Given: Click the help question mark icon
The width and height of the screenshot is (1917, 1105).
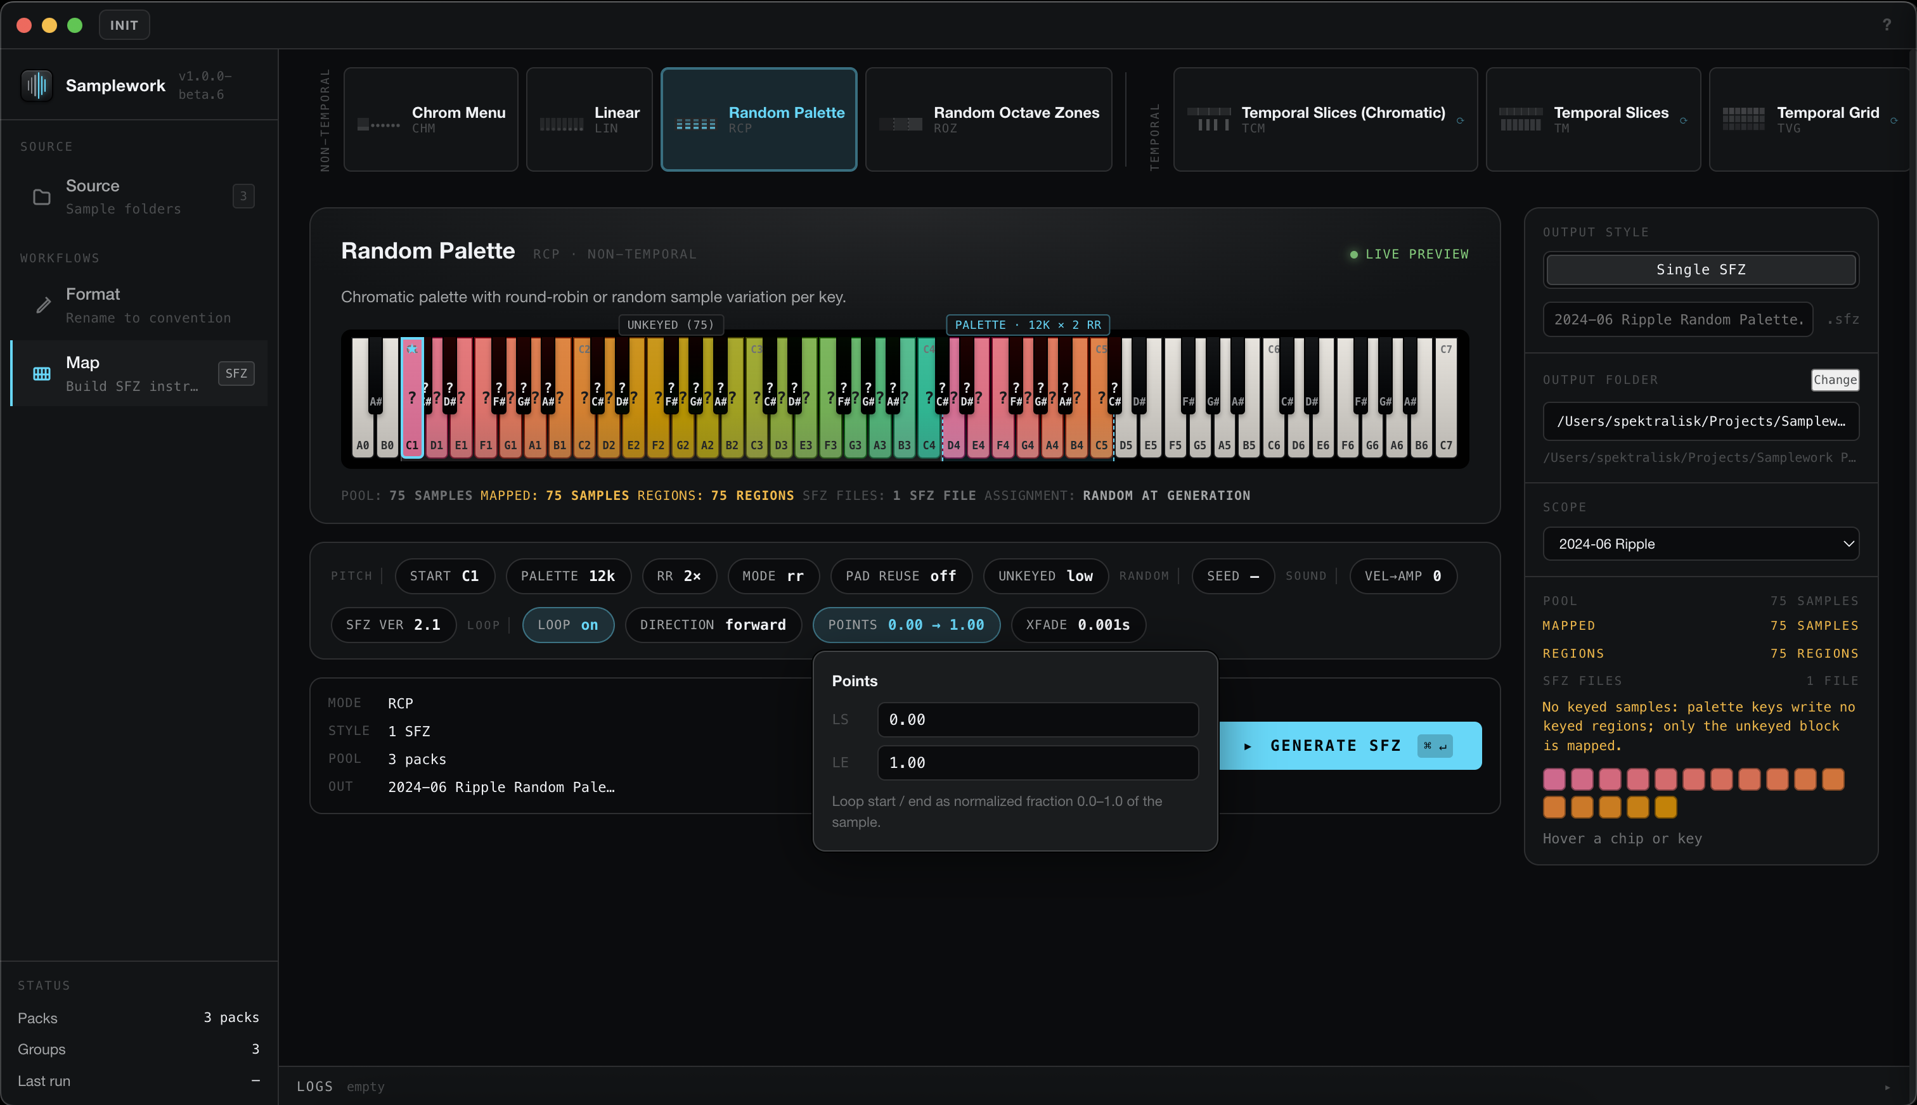Looking at the screenshot, I should 1886,24.
